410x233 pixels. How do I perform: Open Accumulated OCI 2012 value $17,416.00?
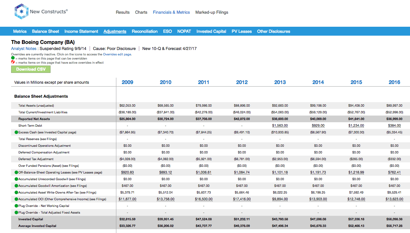242,199
